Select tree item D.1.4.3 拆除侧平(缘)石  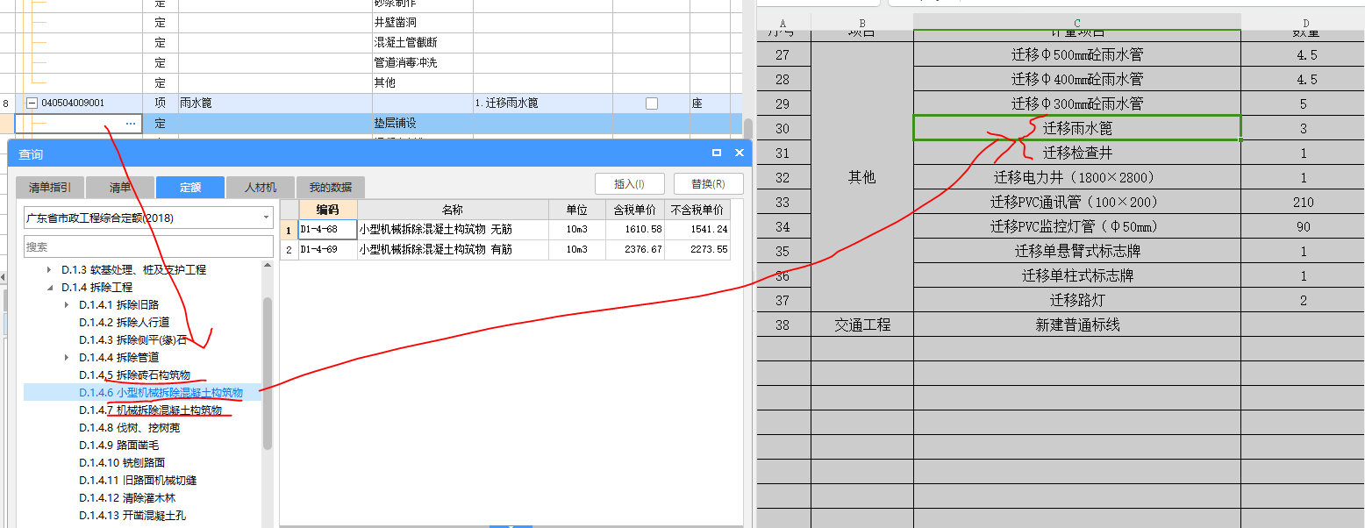coord(132,340)
